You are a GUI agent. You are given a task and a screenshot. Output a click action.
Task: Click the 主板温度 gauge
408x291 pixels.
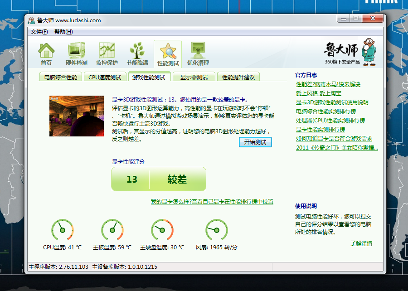(112, 230)
